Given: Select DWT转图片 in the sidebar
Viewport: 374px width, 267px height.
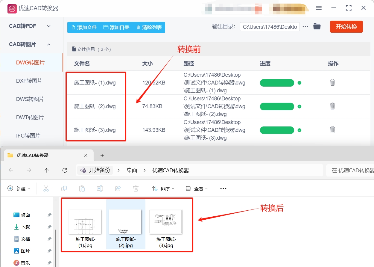Looking at the screenshot, I should point(30,117).
